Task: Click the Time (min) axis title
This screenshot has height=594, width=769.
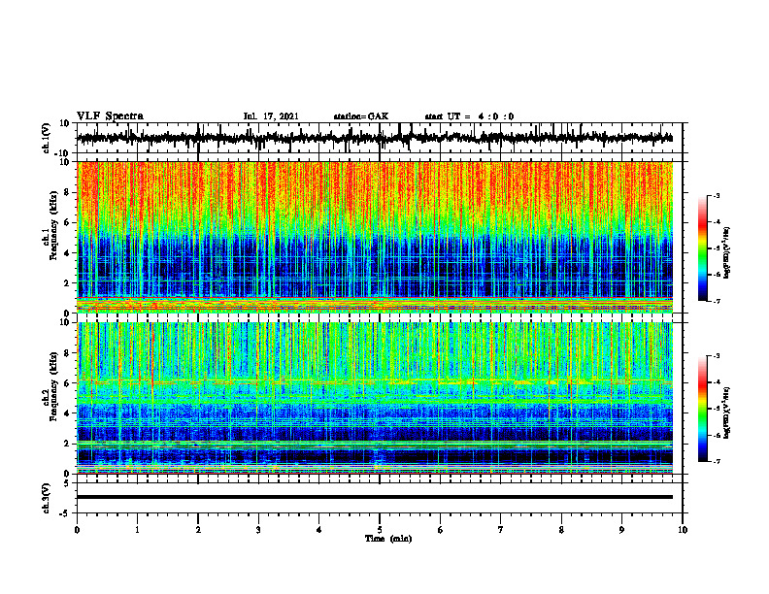Action: (388, 539)
